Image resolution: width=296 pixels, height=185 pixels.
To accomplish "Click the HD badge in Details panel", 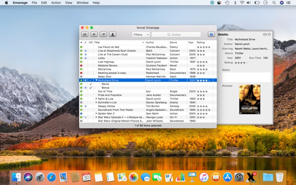I will [x=265, y=34].
